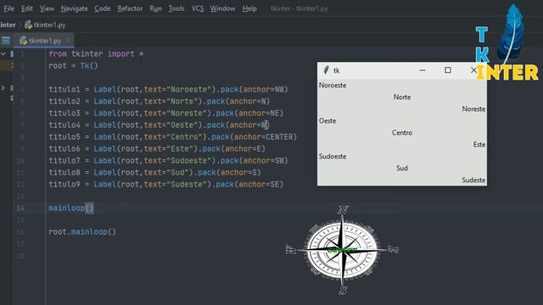Open the Code menu
Viewport: 543px width, 305px height.
coord(103,8)
